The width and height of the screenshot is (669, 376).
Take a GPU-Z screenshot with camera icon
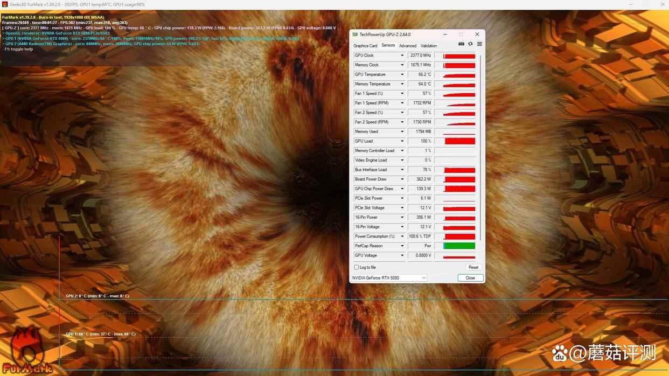[x=461, y=44]
